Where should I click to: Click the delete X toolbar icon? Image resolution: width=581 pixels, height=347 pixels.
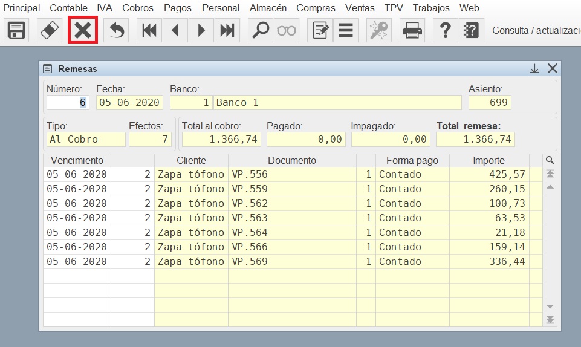(83, 30)
